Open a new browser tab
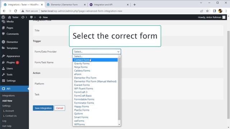This screenshot has height=129, width=230. 134,5
